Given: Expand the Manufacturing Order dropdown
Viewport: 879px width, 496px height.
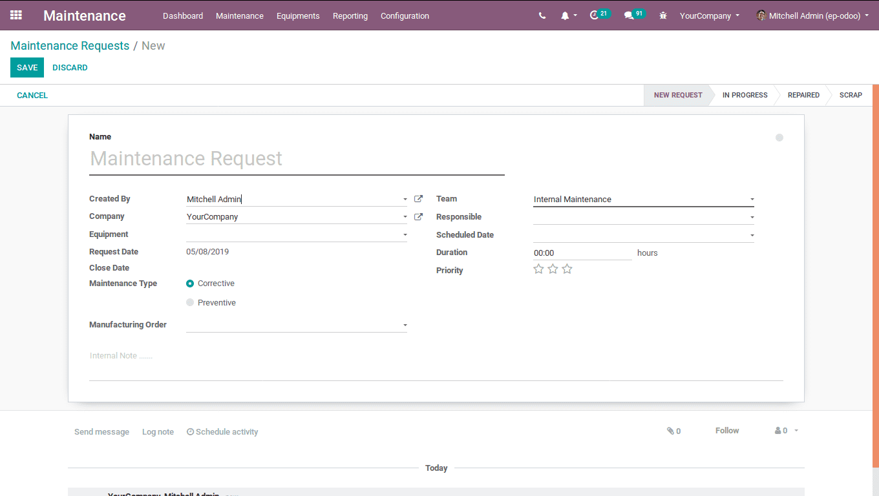Looking at the screenshot, I should [405, 325].
